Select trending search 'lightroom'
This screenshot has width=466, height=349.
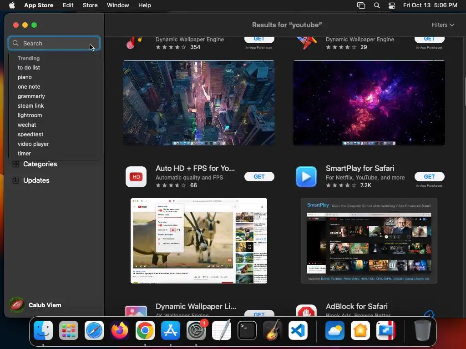30,115
